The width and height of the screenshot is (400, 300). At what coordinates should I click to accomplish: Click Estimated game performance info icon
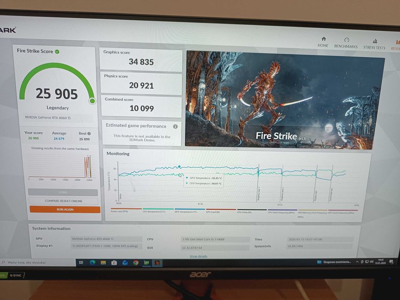(175, 126)
